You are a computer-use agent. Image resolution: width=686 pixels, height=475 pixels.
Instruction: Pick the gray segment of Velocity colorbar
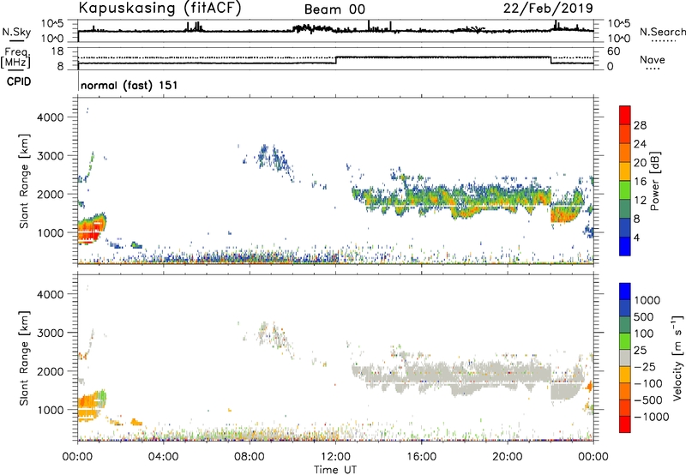tap(625, 358)
